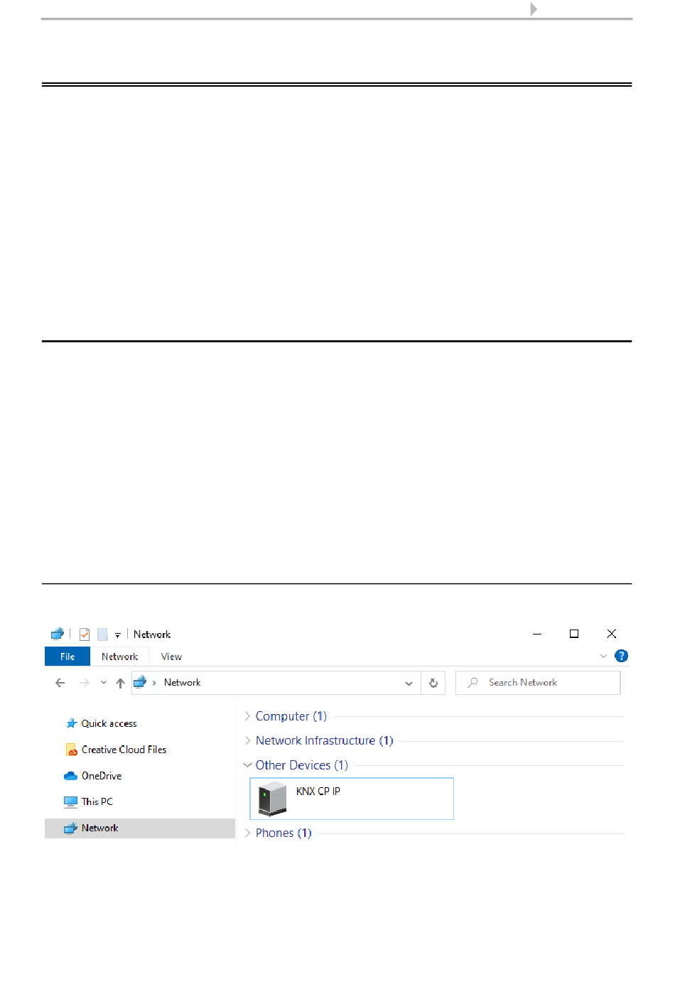Go up one folder level
675x994 pixels.
[x=120, y=683]
